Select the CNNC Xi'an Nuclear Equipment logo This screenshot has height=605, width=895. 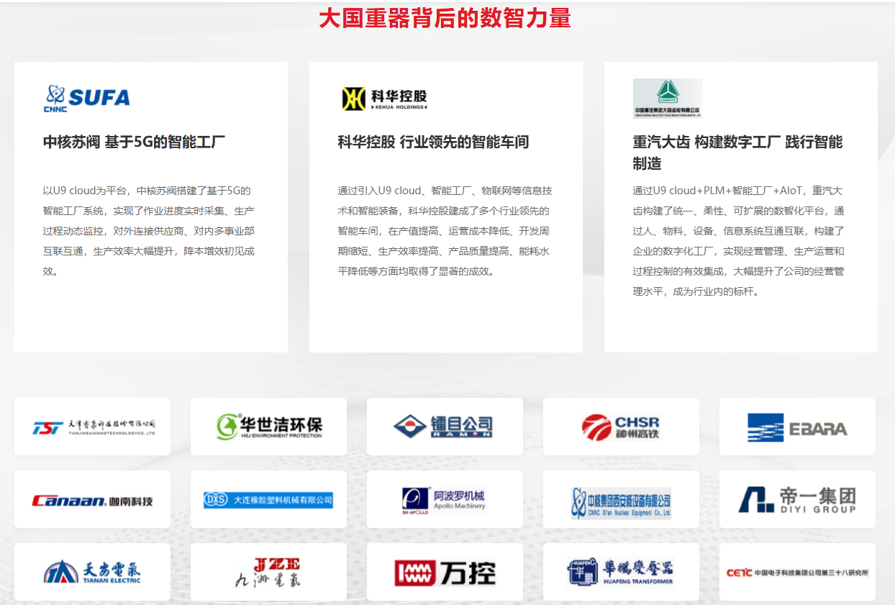621,501
